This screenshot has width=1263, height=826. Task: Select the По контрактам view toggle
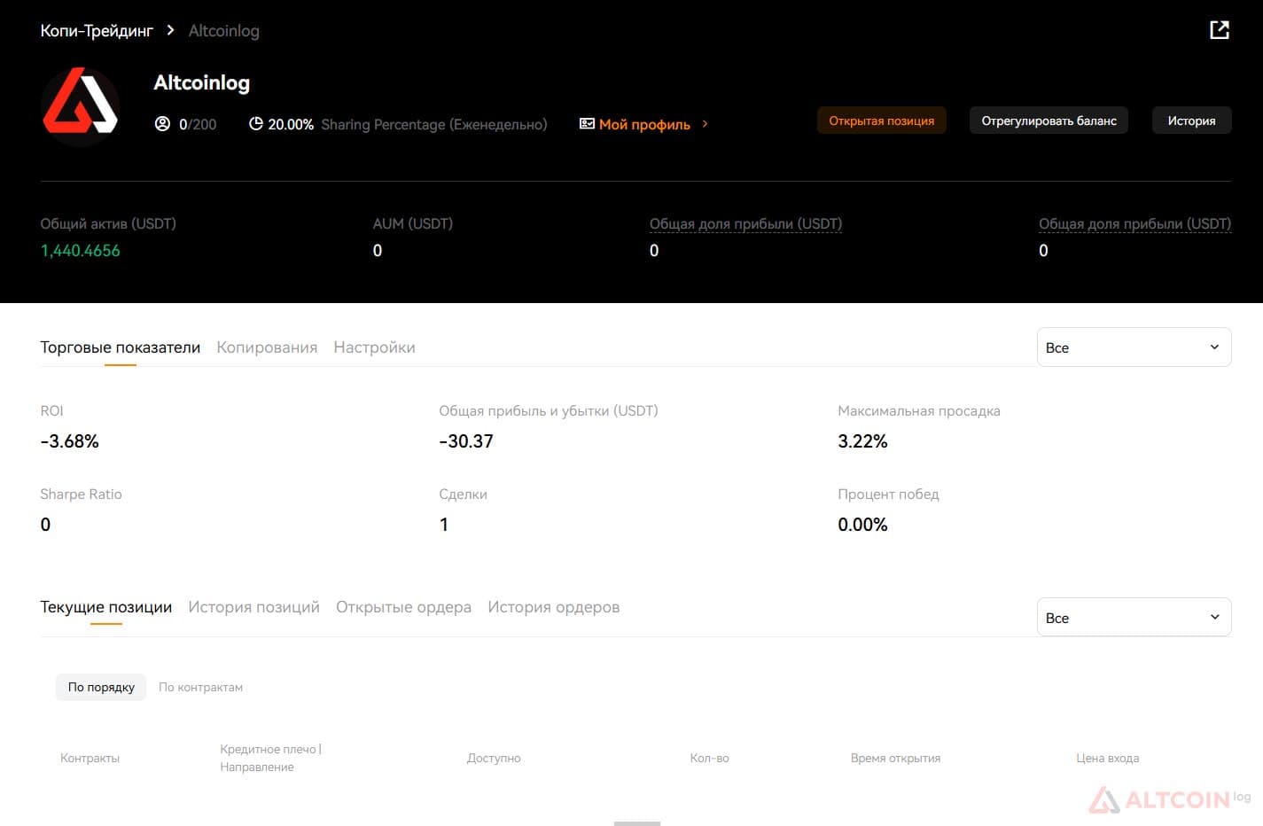(x=200, y=687)
